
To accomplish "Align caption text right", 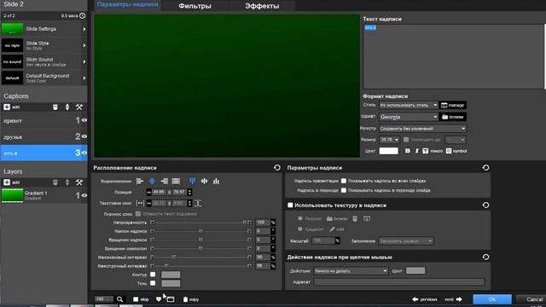I will point(164,181).
